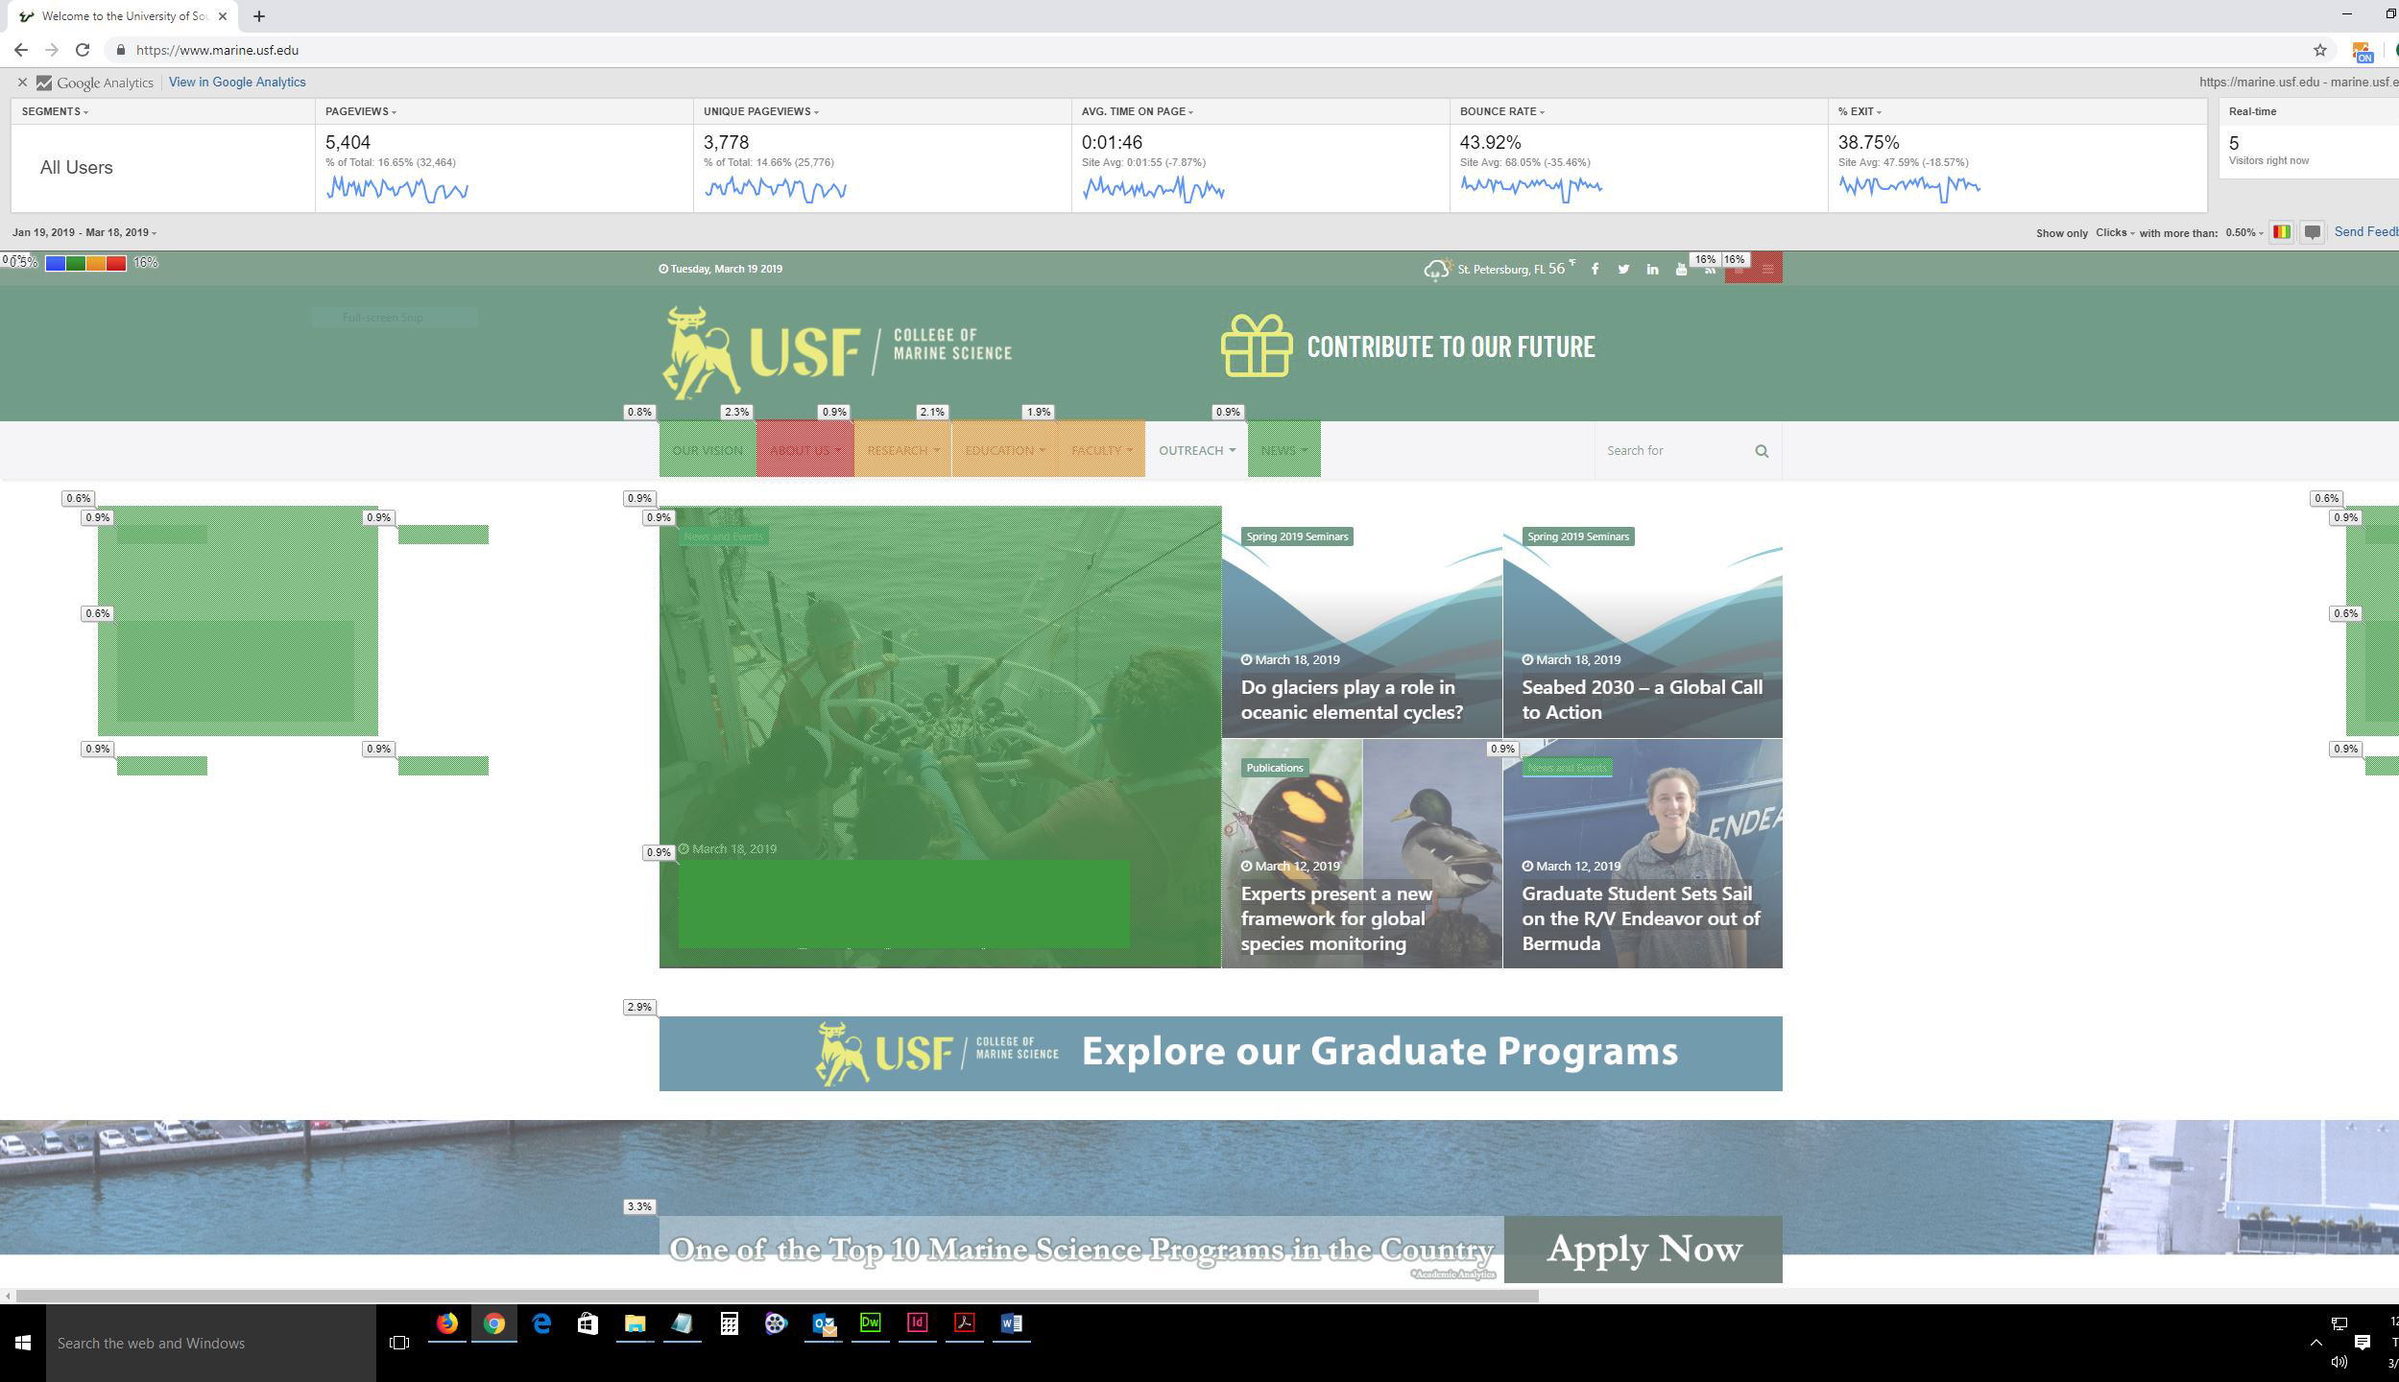Toggle the click bubbles display button
This screenshot has width=2399, height=1382.
click(2313, 232)
